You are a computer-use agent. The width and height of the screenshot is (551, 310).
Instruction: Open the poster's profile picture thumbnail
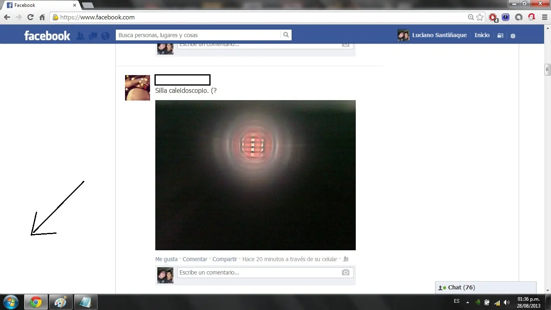click(138, 88)
